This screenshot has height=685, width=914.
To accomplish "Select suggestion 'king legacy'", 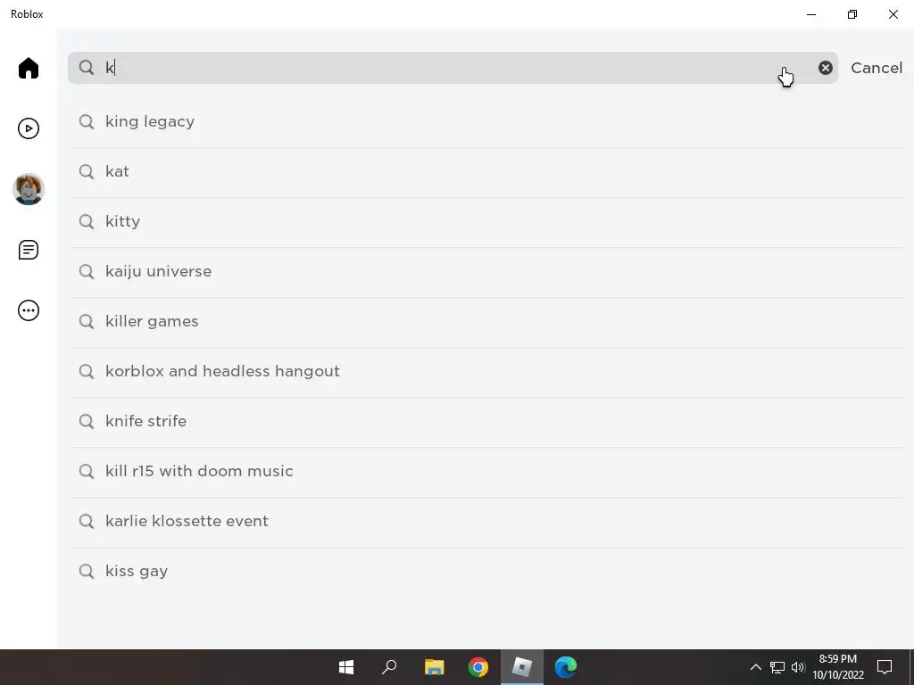I will click(486, 121).
